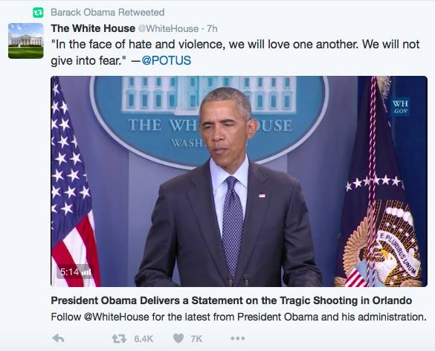Viewport: 435px width, 351px height.
Task: Open the President Obama Delivers a Statement title
Action: coord(231,300)
